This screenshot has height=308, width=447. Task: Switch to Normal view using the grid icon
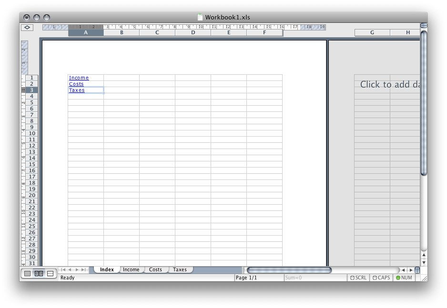pyautogui.click(x=27, y=274)
